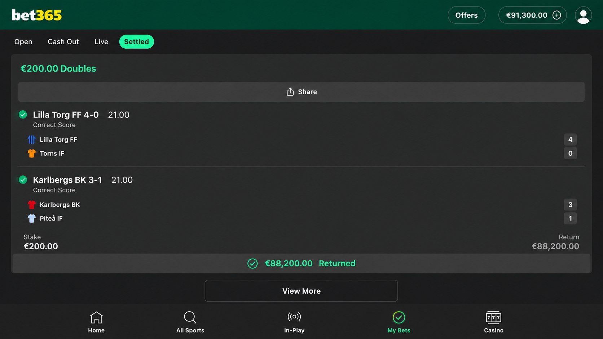Click the green tick beside Lilla Torg FF 4-0
The width and height of the screenshot is (603, 339).
pos(23,115)
